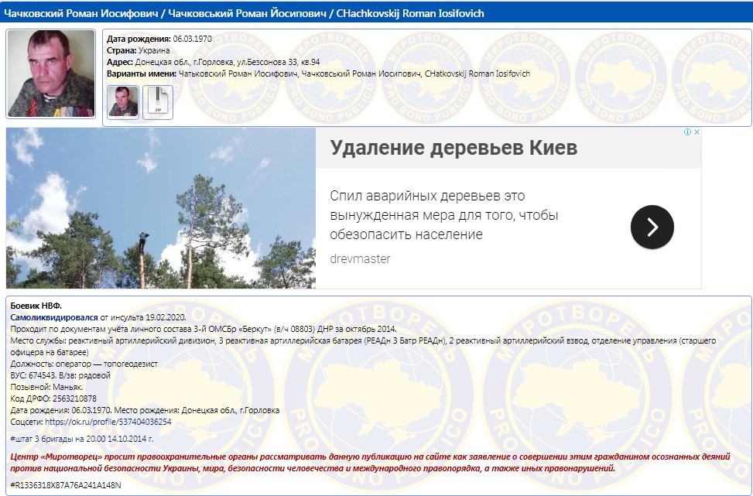This screenshot has width=753, height=496.
Task: Click the ad description about "Спил аварийных деревьев"
Action: (x=443, y=215)
